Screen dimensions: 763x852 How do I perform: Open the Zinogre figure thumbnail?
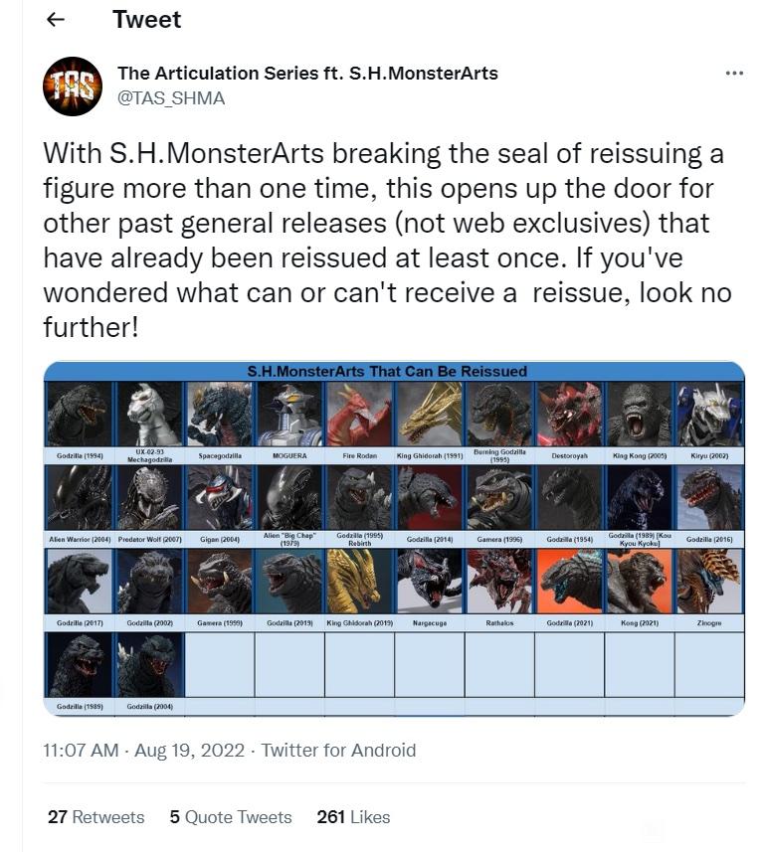[x=709, y=582]
